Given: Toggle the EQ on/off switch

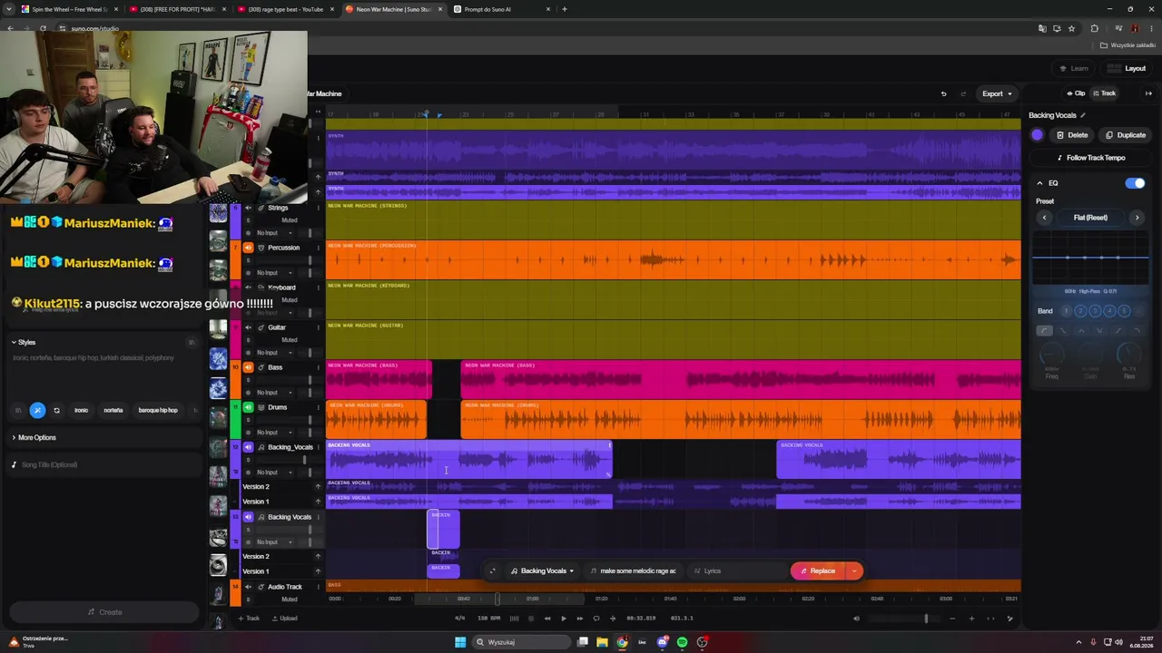Looking at the screenshot, I should pyautogui.click(x=1135, y=183).
